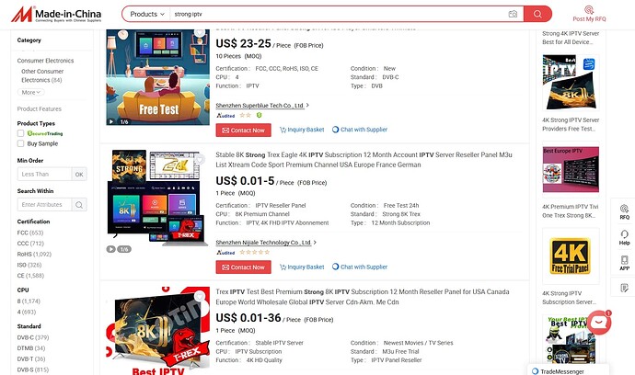The image size is (635, 375).
Task: Click Contact Now for Nijiale listing
Action: [243, 267]
